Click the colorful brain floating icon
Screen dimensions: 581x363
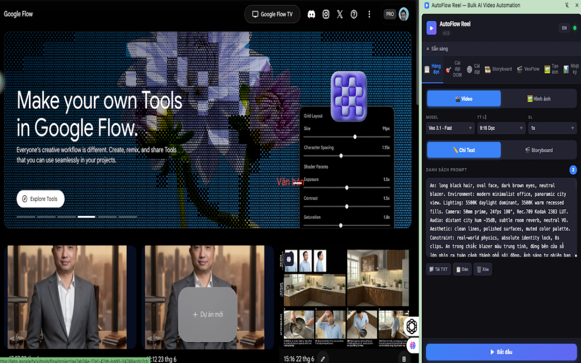(413, 345)
